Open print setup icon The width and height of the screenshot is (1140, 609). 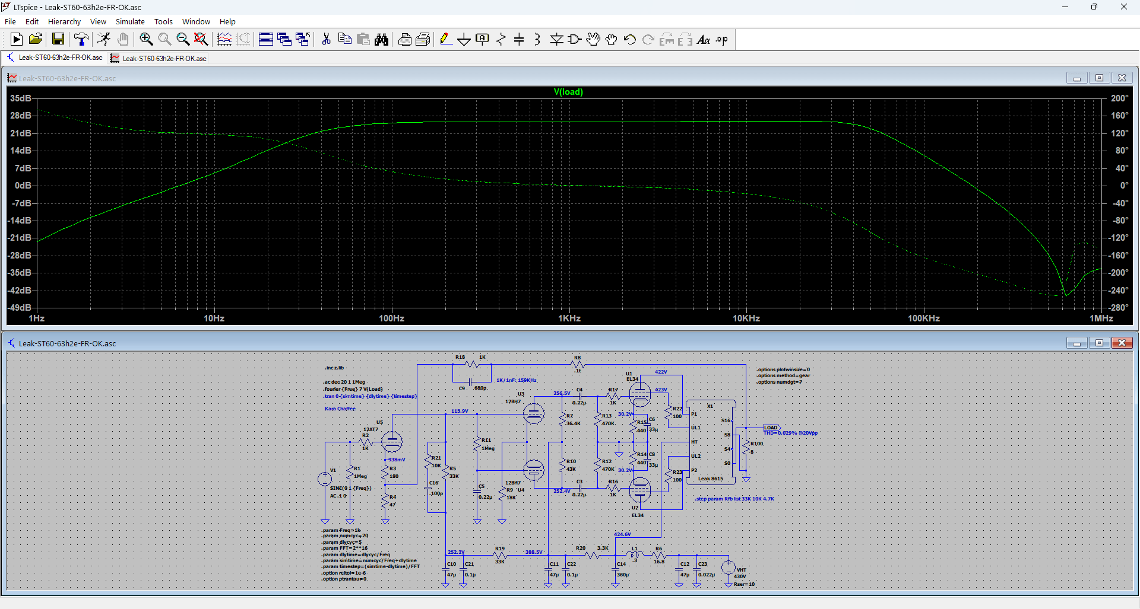click(405, 39)
